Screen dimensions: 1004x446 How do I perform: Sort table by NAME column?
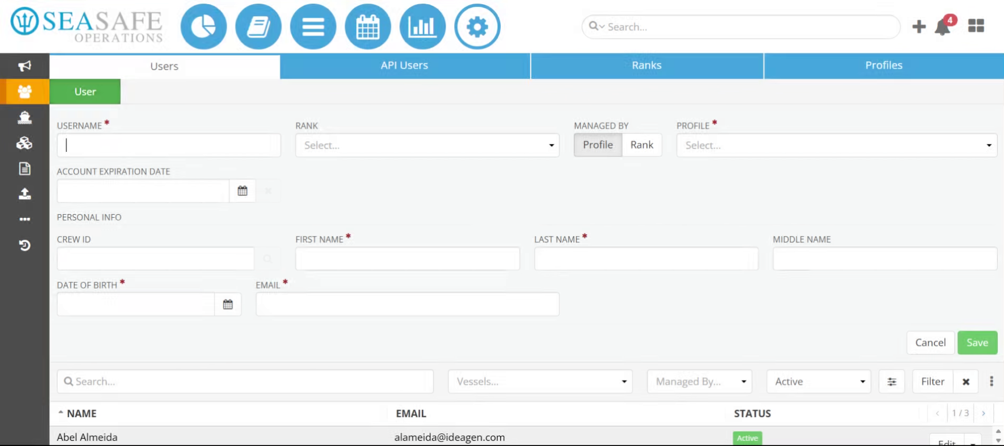pyautogui.click(x=82, y=414)
